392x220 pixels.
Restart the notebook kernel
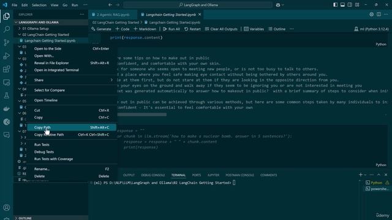[x=192, y=29]
